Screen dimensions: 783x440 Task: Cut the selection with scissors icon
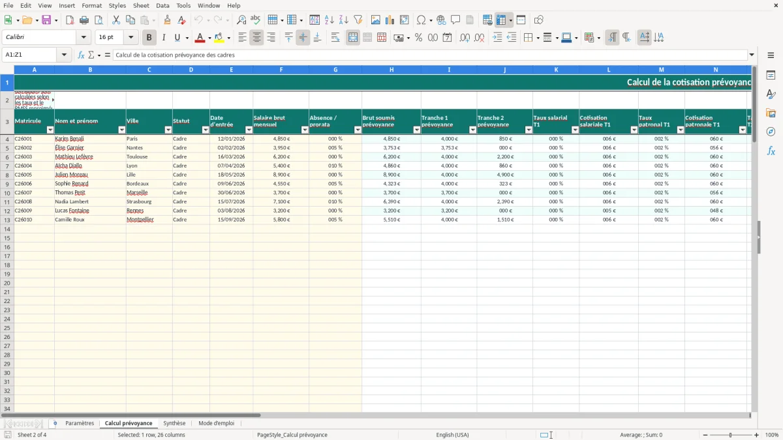tap(116, 20)
